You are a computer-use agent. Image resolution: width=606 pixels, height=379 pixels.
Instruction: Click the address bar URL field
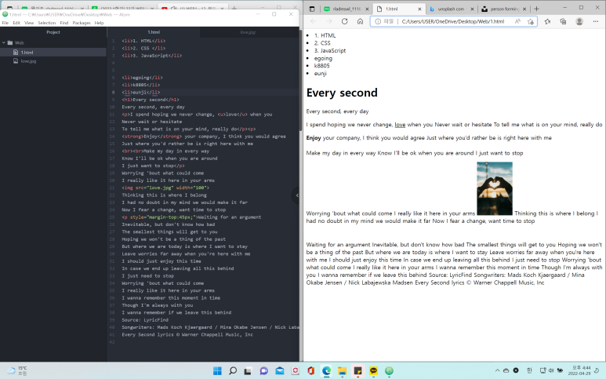[x=453, y=21]
